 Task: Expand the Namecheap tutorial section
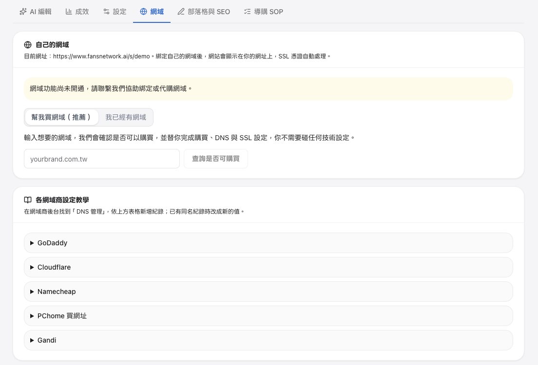pyautogui.click(x=269, y=292)
